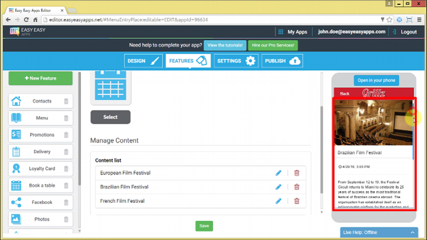Go back in browser history

point(8,19)
